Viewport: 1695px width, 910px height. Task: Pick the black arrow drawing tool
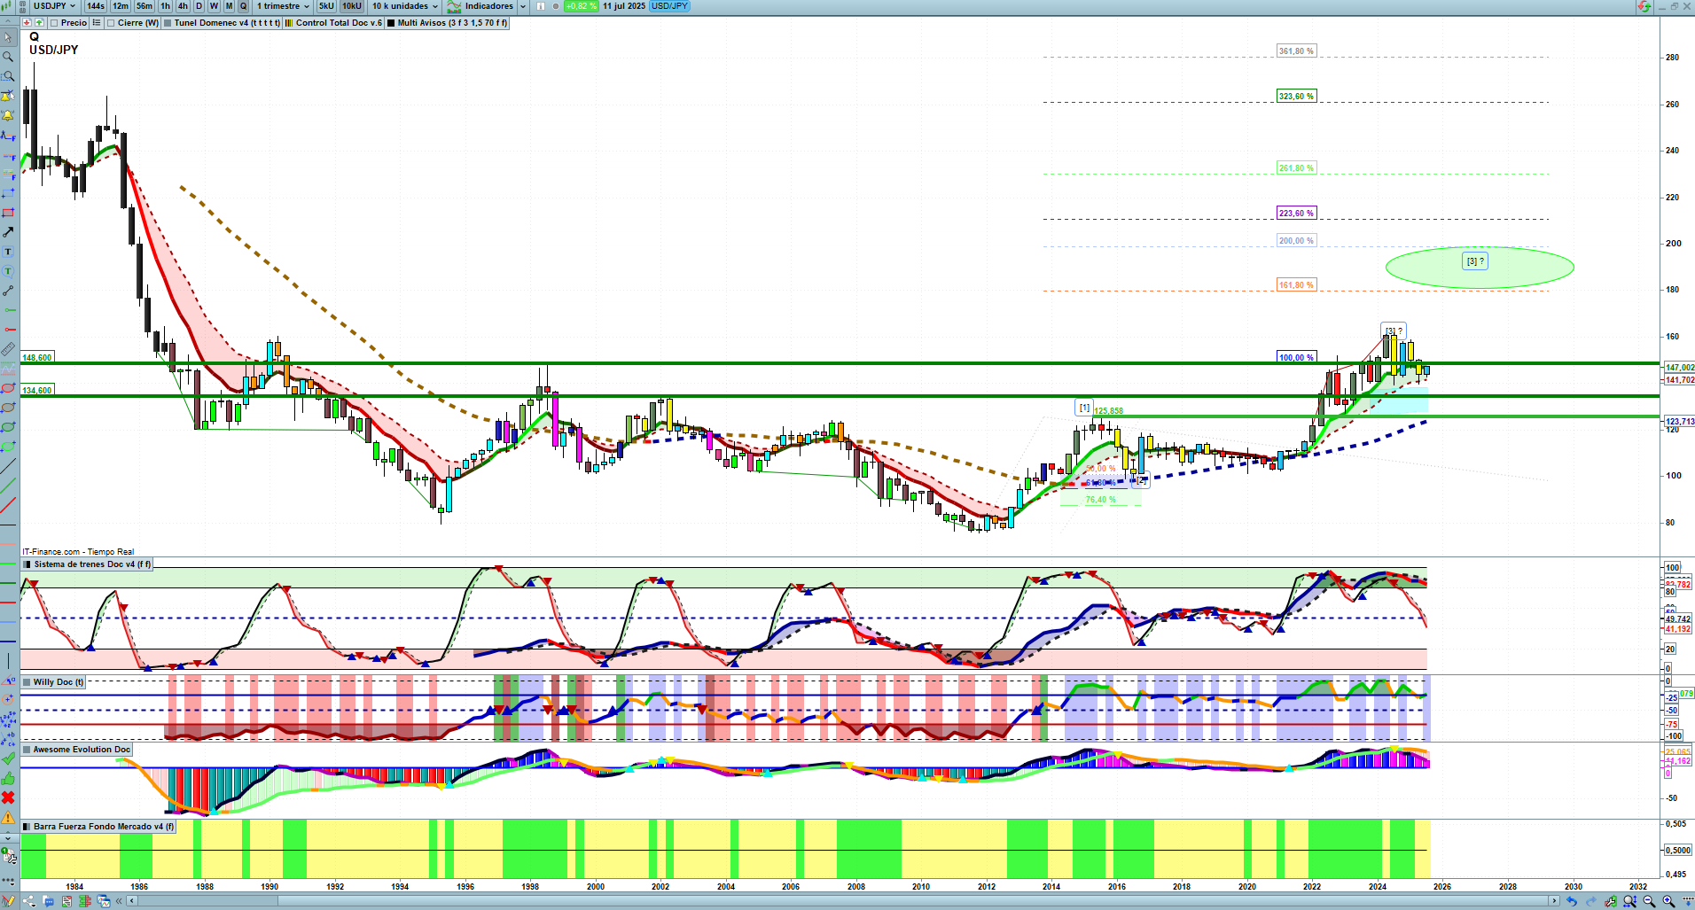[8, 232]
